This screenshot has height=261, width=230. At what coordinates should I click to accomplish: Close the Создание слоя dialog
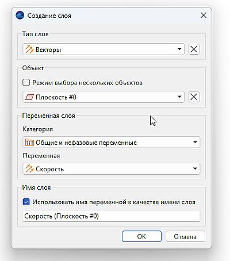click(x=204, y=16)
